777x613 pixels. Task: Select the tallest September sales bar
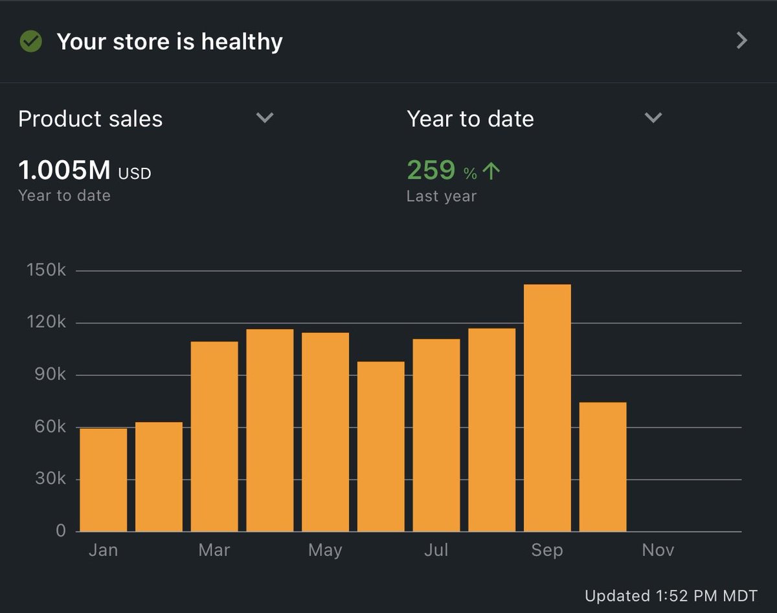coord(547,408)
